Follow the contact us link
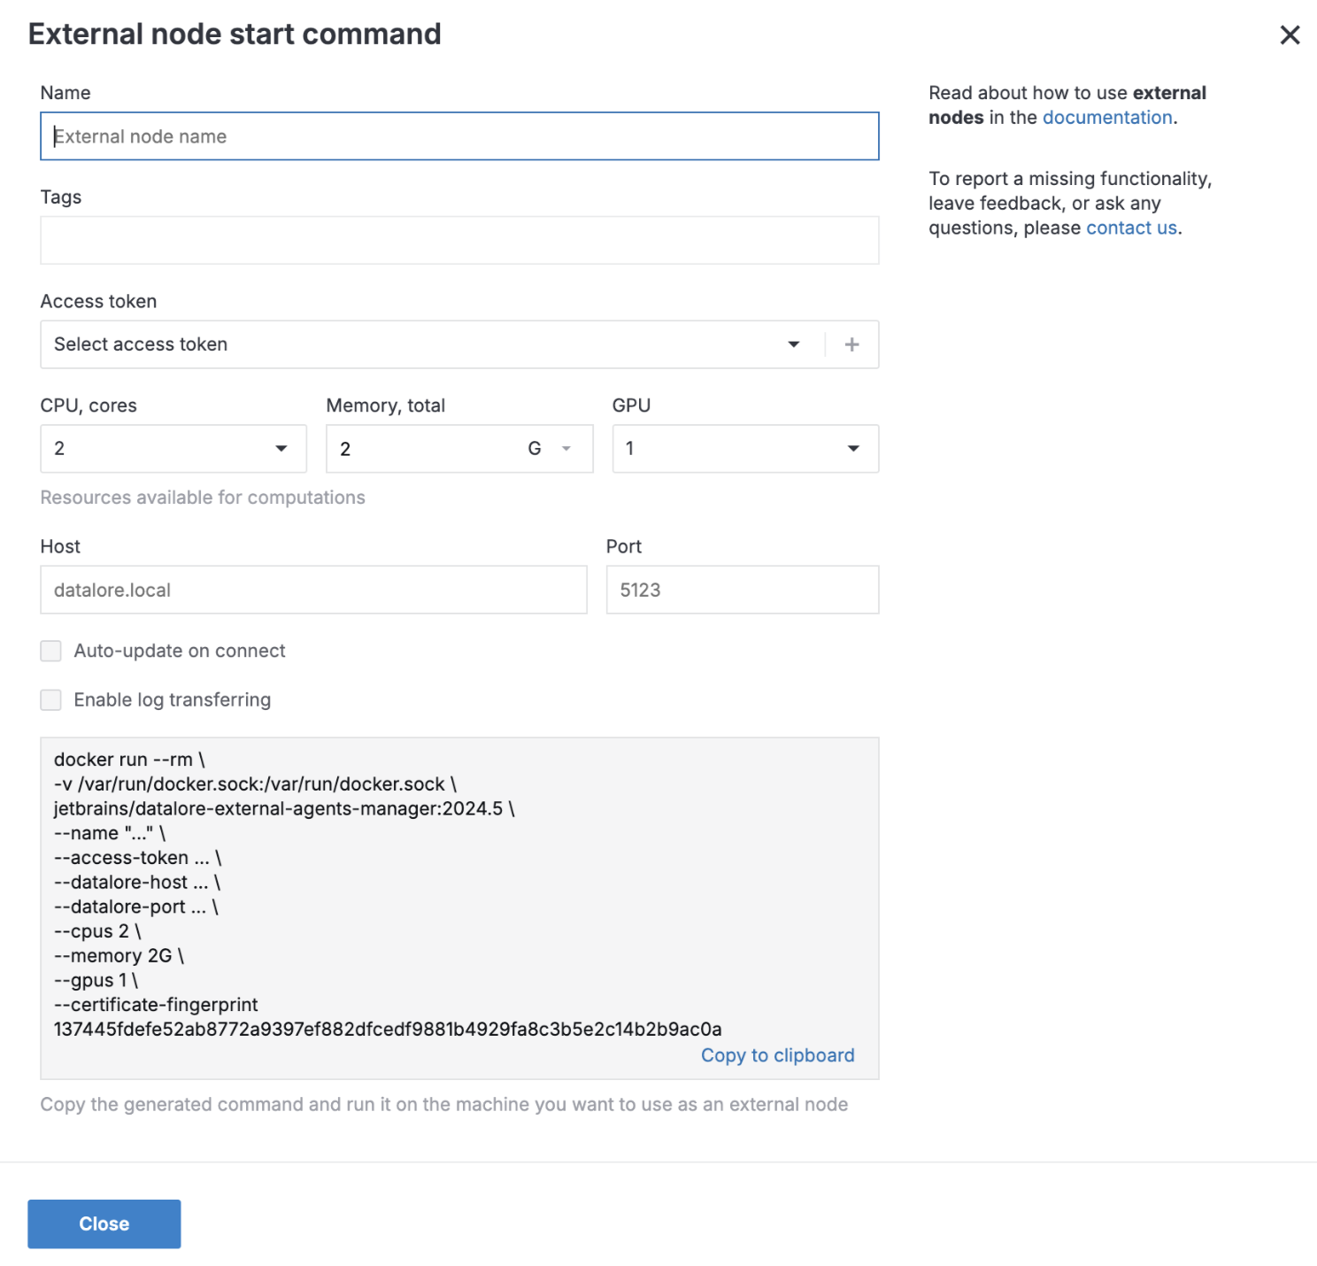This screenshot has width=1317, height=1266. coord(1131,228)
